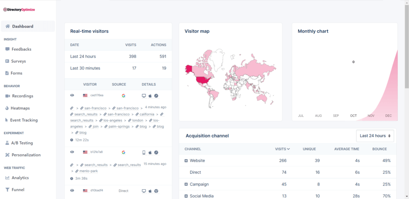
Task: Click the A/B Testing flask icon
Action: coord(7,143)
